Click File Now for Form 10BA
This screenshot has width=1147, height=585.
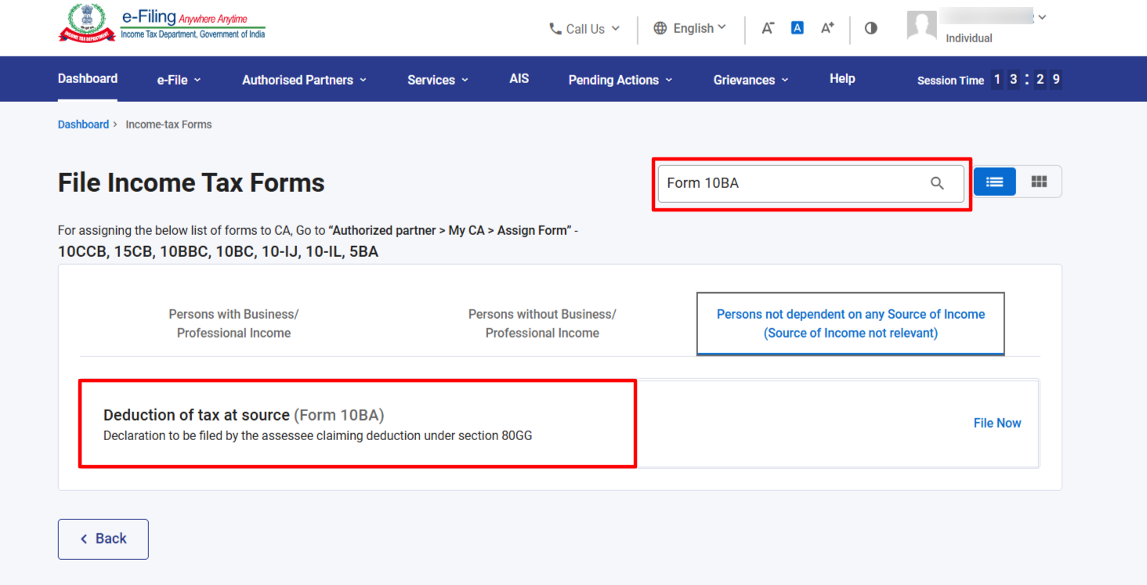997,423
